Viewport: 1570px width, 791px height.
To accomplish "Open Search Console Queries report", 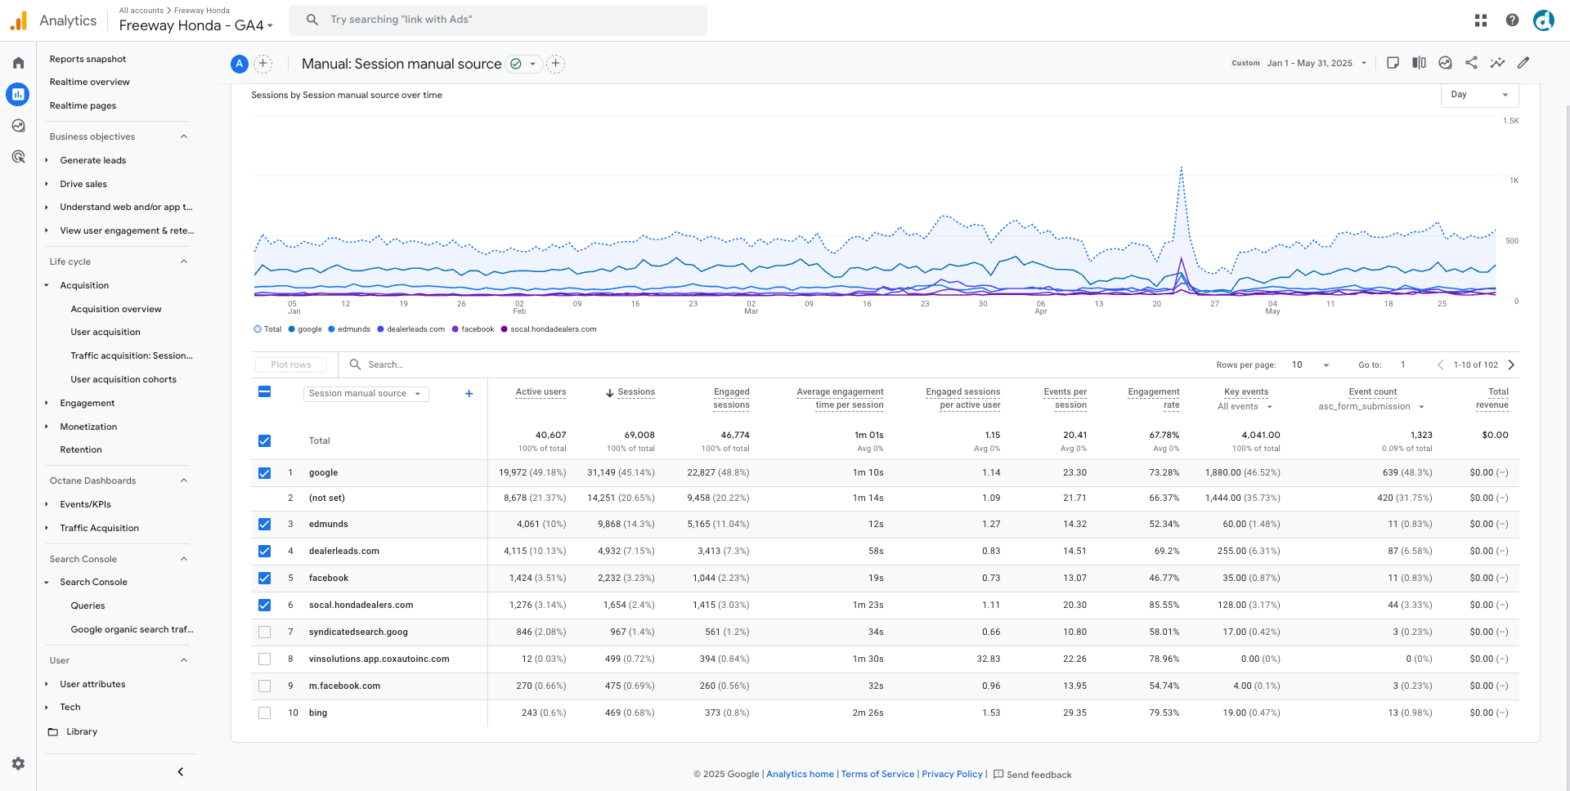I will coord(87,606).
